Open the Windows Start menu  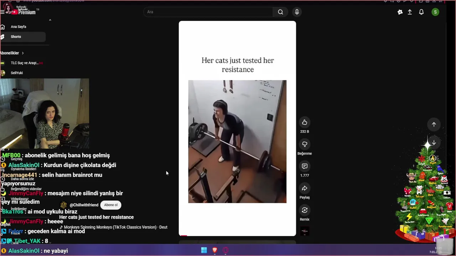click(204, 250)
